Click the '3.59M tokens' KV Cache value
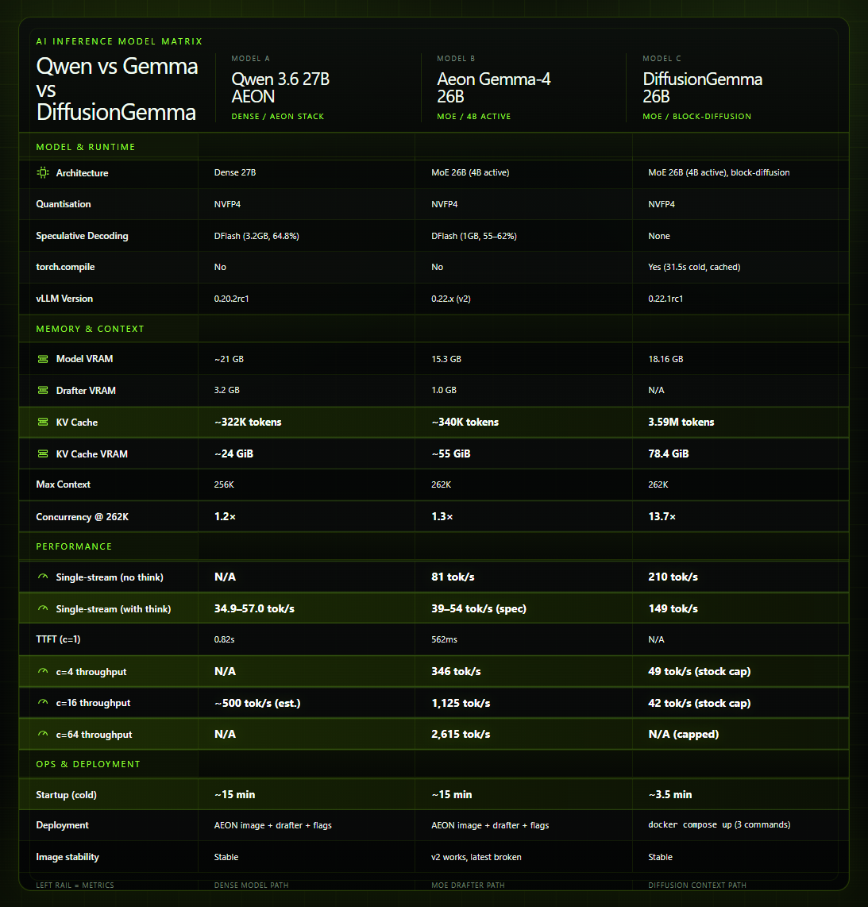The height and width of the screenshot is (907, 868). click(x=681, y=423)
